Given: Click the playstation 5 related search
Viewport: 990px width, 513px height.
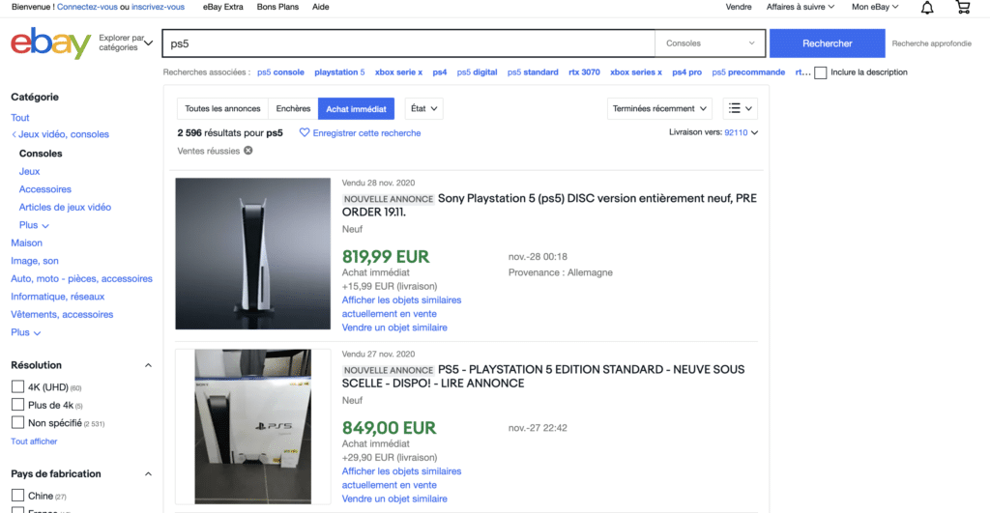Looking at the screenshot, I should 339,72.
